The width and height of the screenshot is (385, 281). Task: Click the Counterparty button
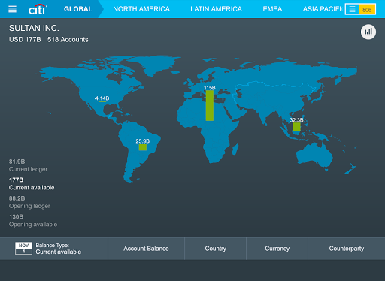tap(347, 249)
